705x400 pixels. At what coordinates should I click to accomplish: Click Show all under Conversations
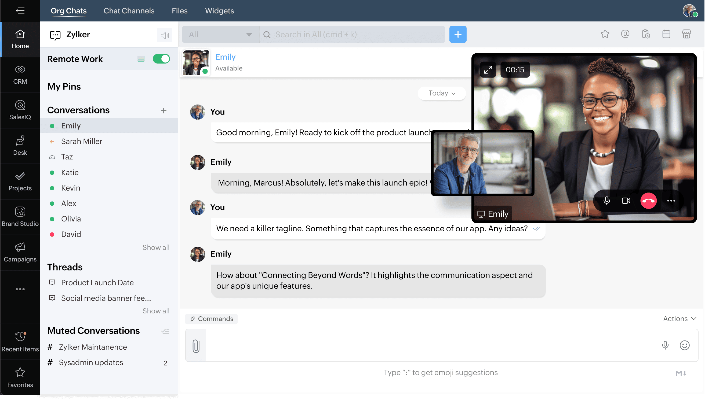coord(156,247)
